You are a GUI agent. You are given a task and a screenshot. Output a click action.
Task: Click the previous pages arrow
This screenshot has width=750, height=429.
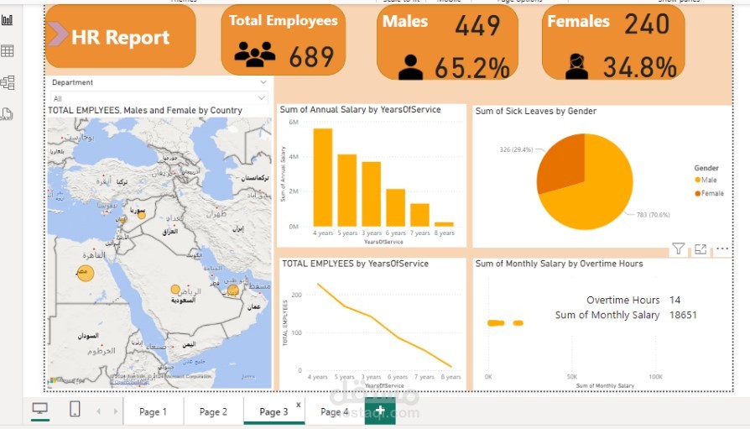[x=99, y=411]
